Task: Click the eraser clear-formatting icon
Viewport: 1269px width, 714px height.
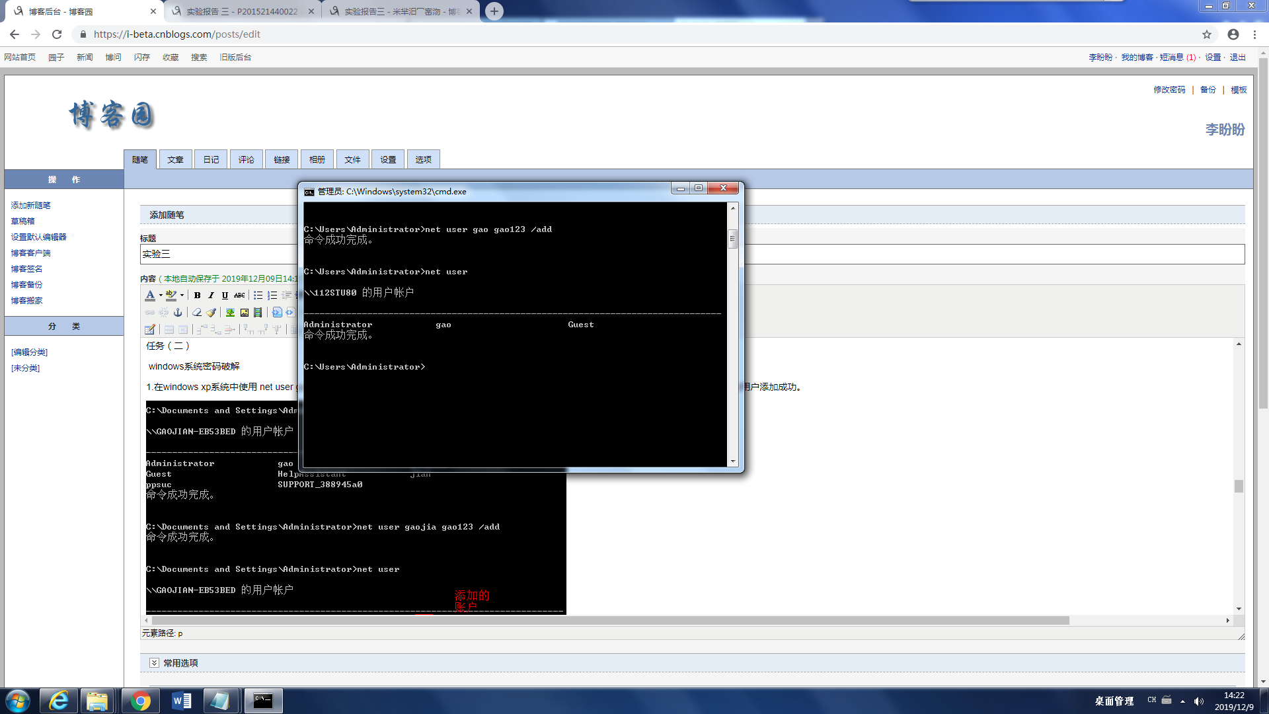Action: pos(196,313)
